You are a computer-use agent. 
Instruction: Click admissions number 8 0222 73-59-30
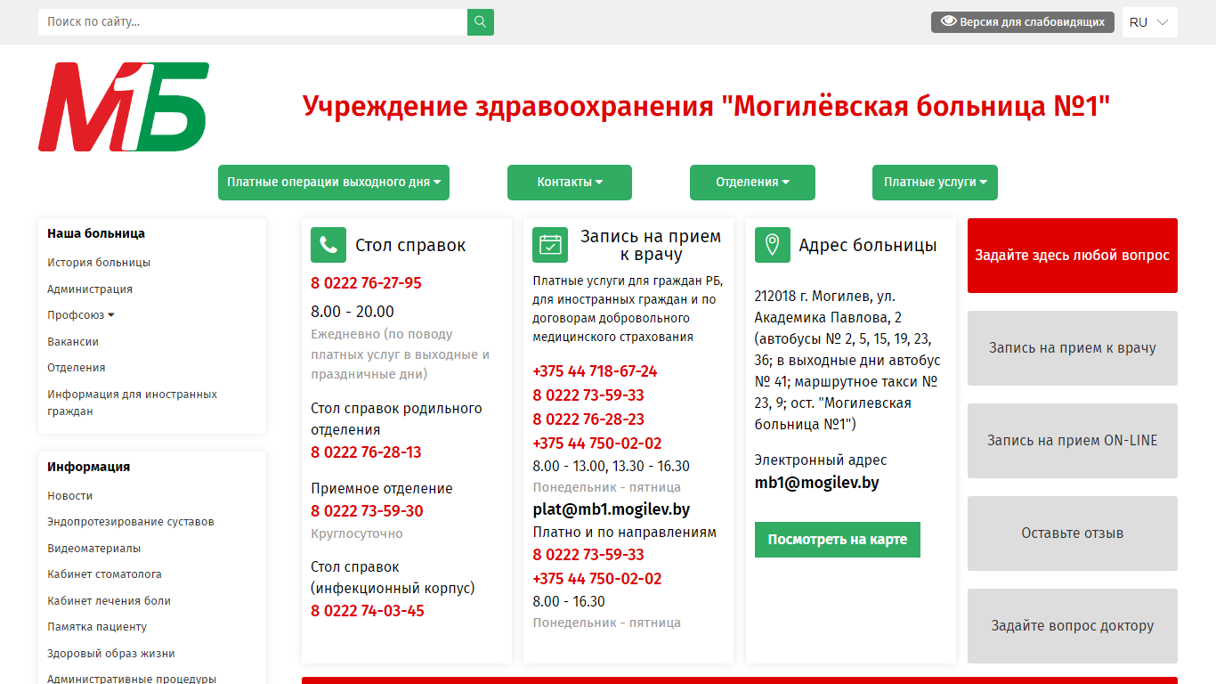367,511
